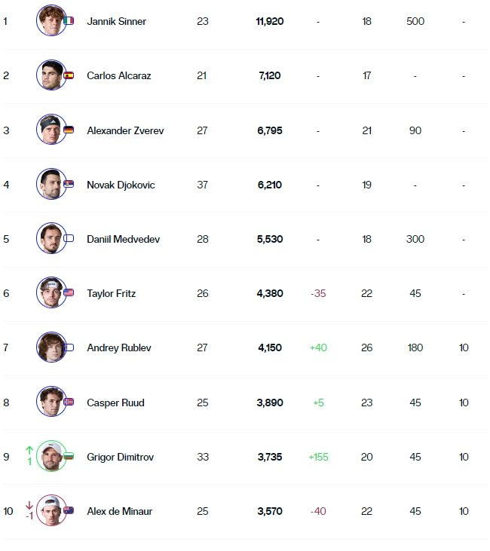Click the green up arrow at rank 9
Image resolution: width=490 pixels, height=551 pixels.
coord(29,449)
